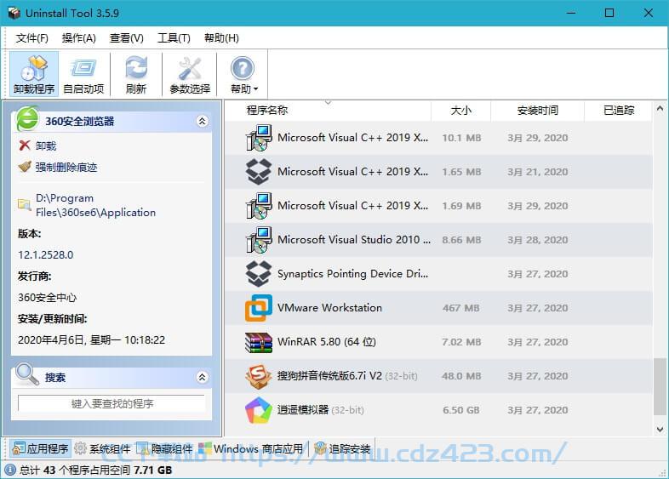Open the 查看(V) menu
This screenshot has height=479, width=669.
tap(126, 38)
